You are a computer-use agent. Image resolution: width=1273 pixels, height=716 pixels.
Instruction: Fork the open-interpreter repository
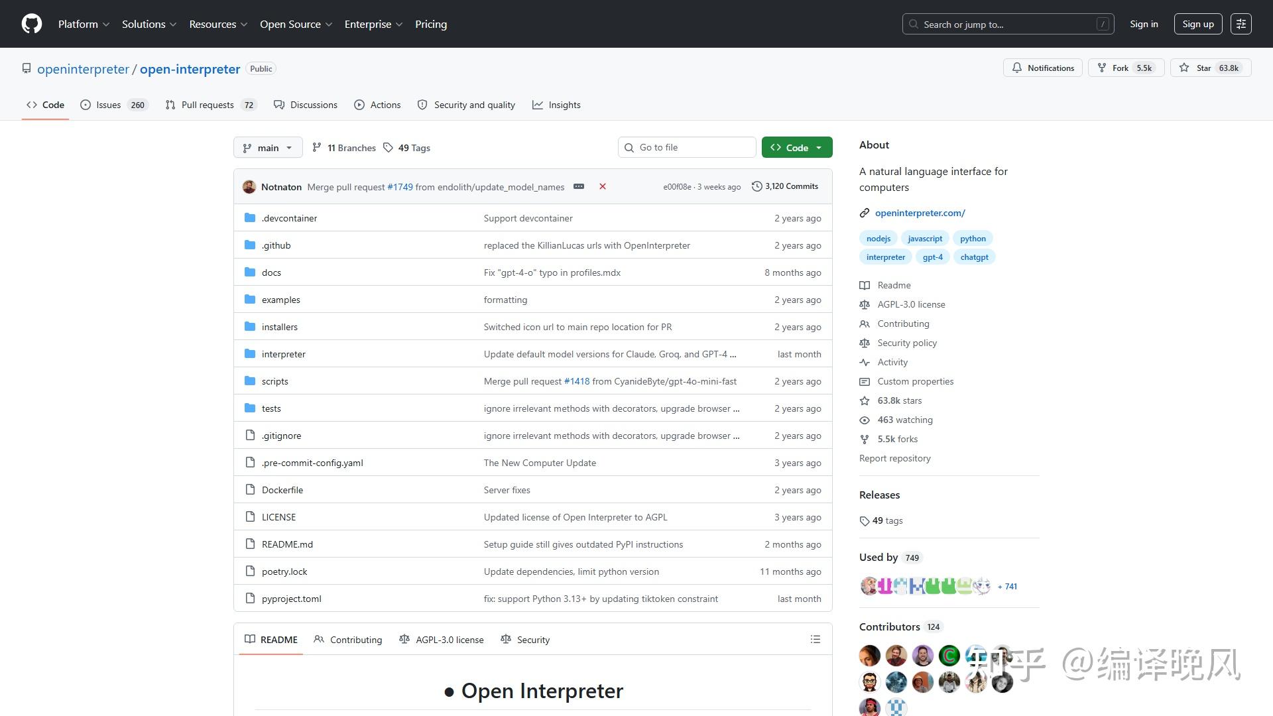[x=1126, y=68]
